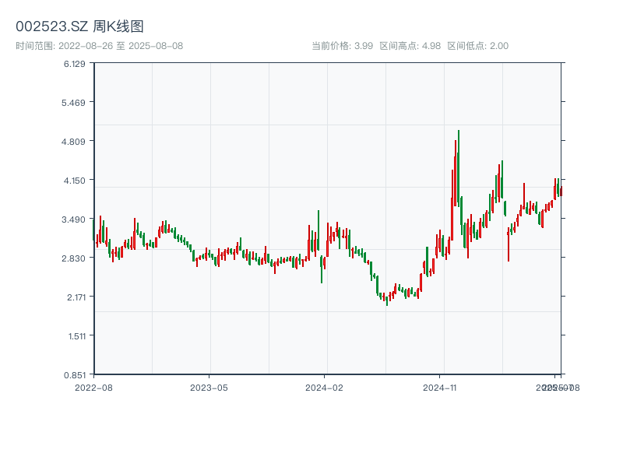Click the y-axis label 4.150

74,181
